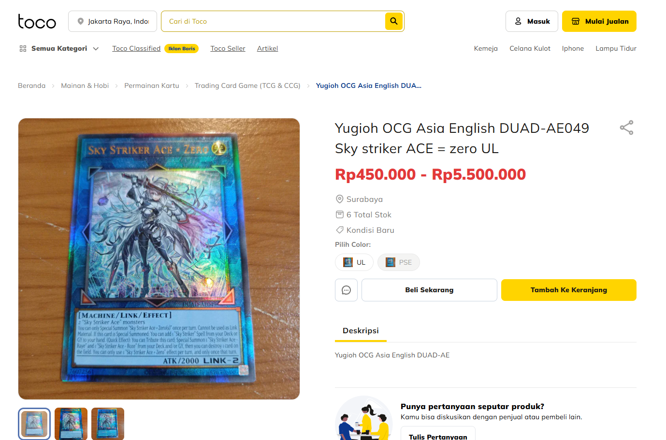The image size is (666, 440).
Task: Click Beli Sekarang button
Action: click(x=429, y=290)
